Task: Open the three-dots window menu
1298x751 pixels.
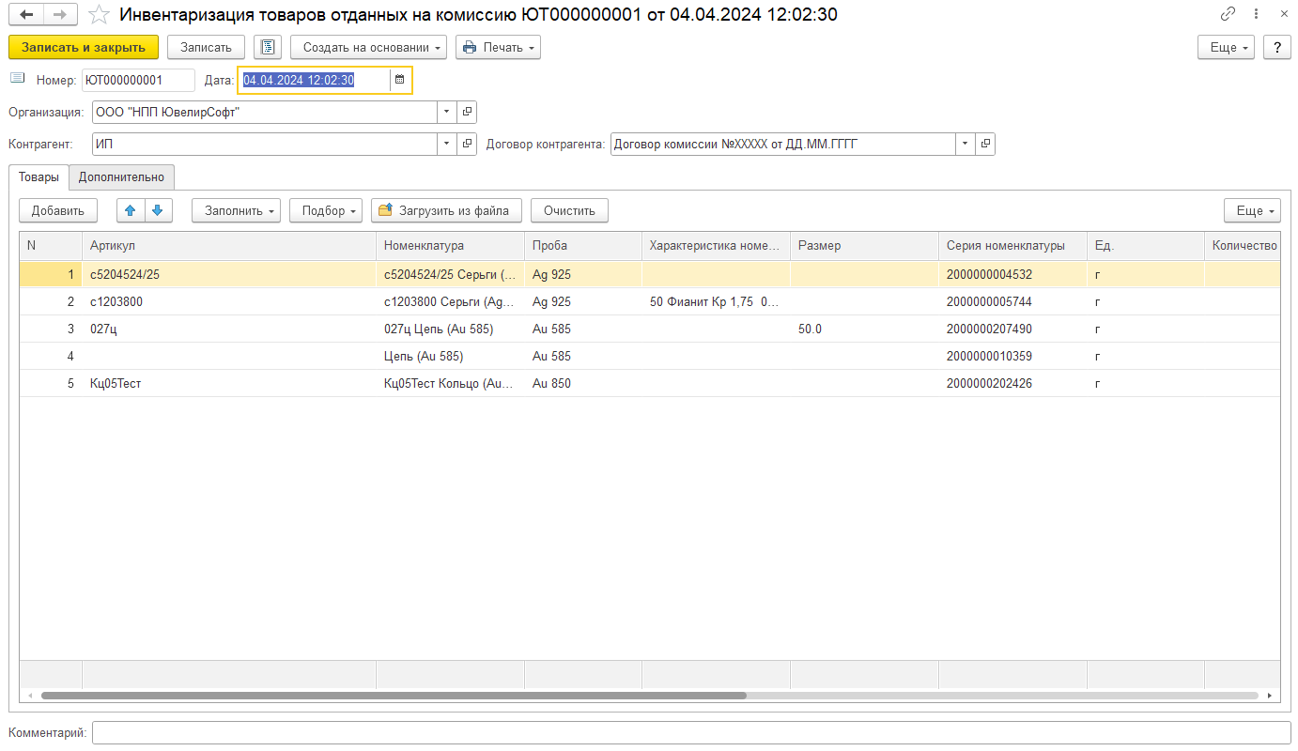Action: tap(1257, 14)
